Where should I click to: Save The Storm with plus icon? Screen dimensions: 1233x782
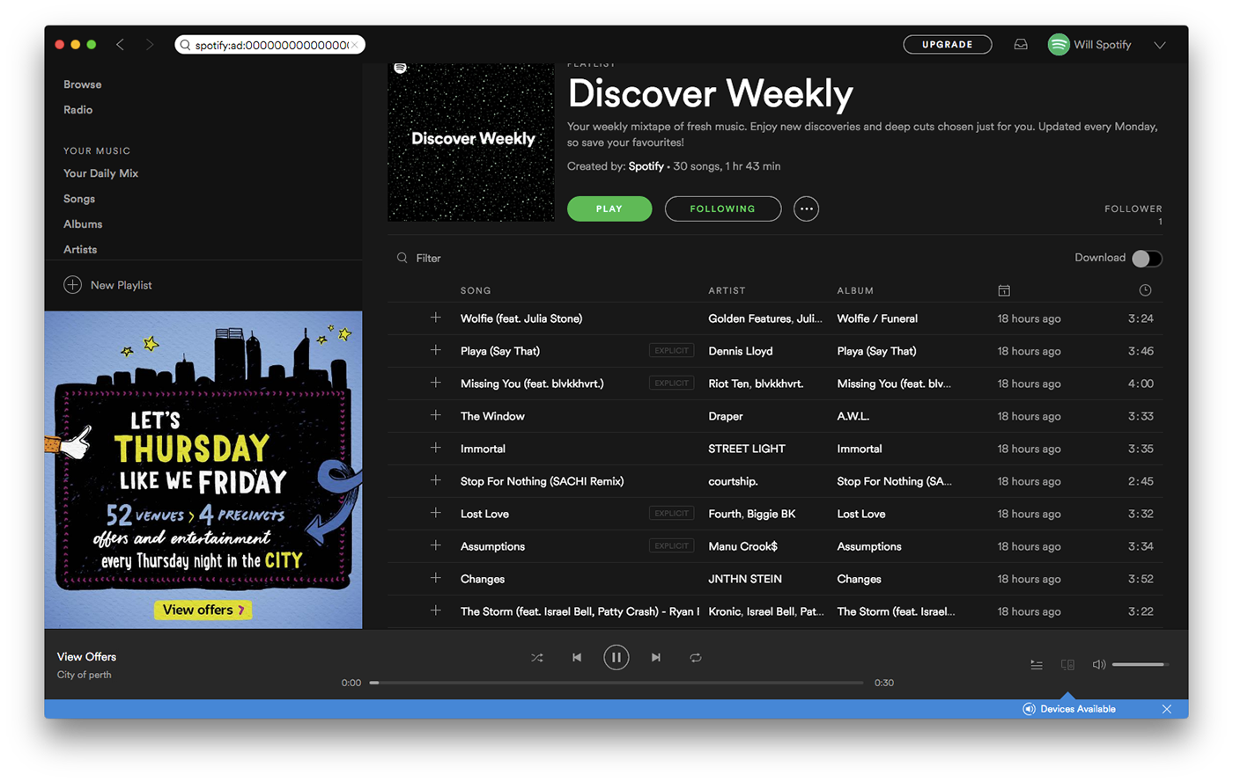coord(436,610)
